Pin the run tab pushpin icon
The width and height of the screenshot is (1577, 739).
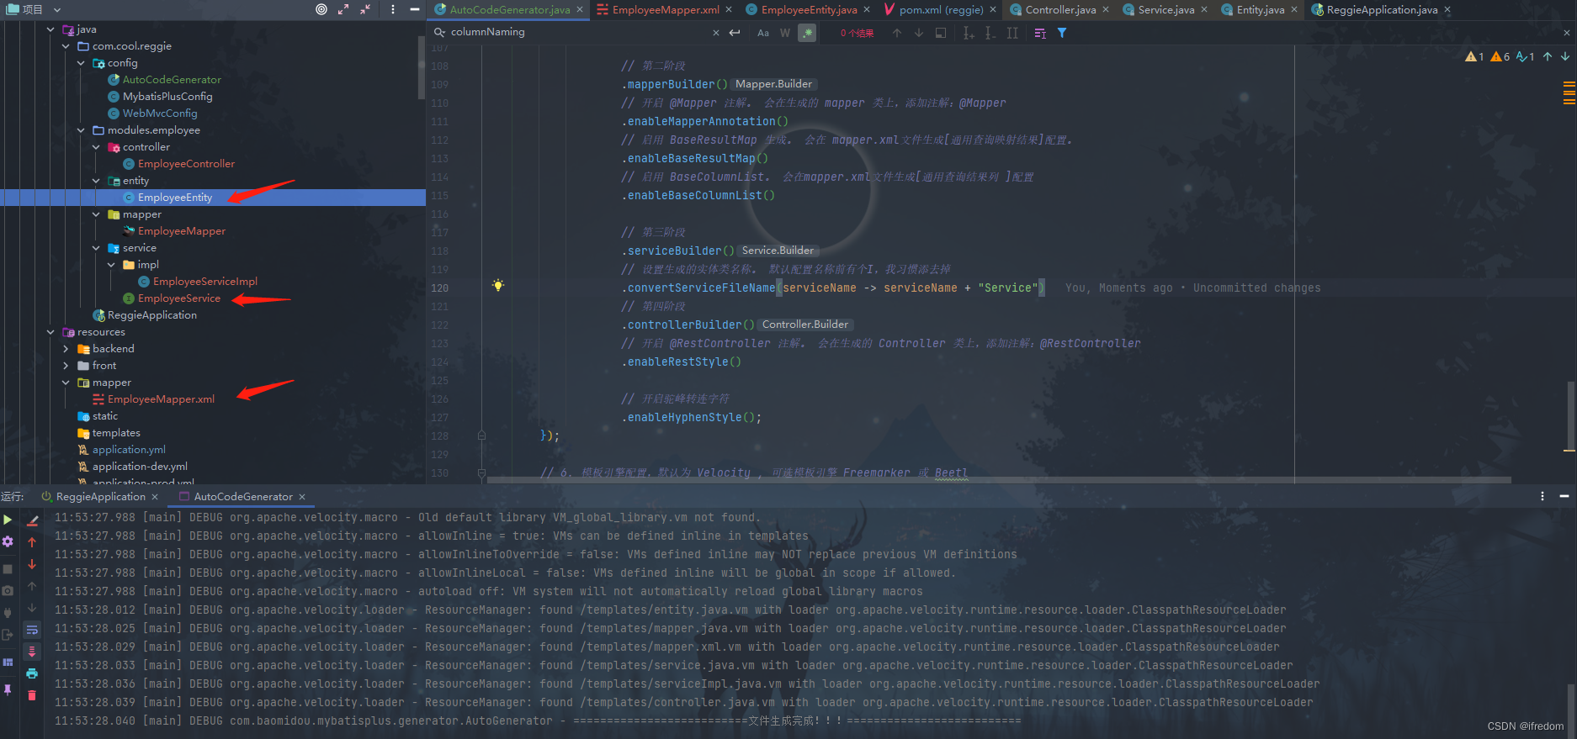pyautogui.click(x=8, y=689)
